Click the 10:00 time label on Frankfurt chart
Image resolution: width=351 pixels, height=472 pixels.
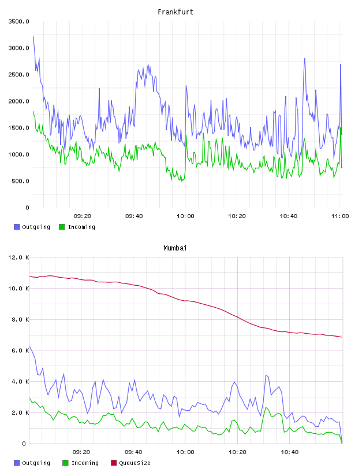tap(185, 216)
